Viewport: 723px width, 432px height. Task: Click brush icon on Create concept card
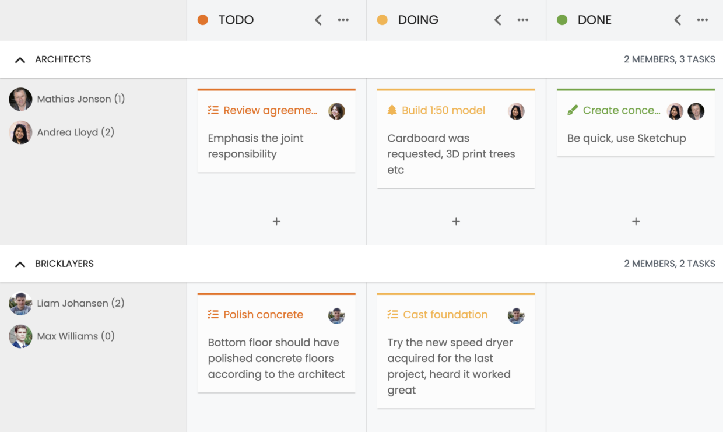coord(573,110)
